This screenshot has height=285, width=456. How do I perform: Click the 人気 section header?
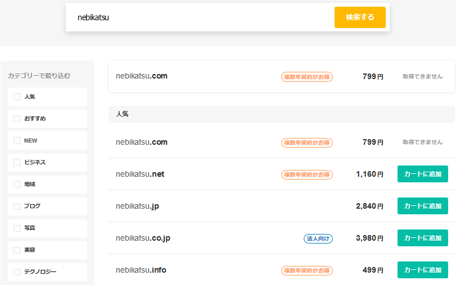[123, 114]
